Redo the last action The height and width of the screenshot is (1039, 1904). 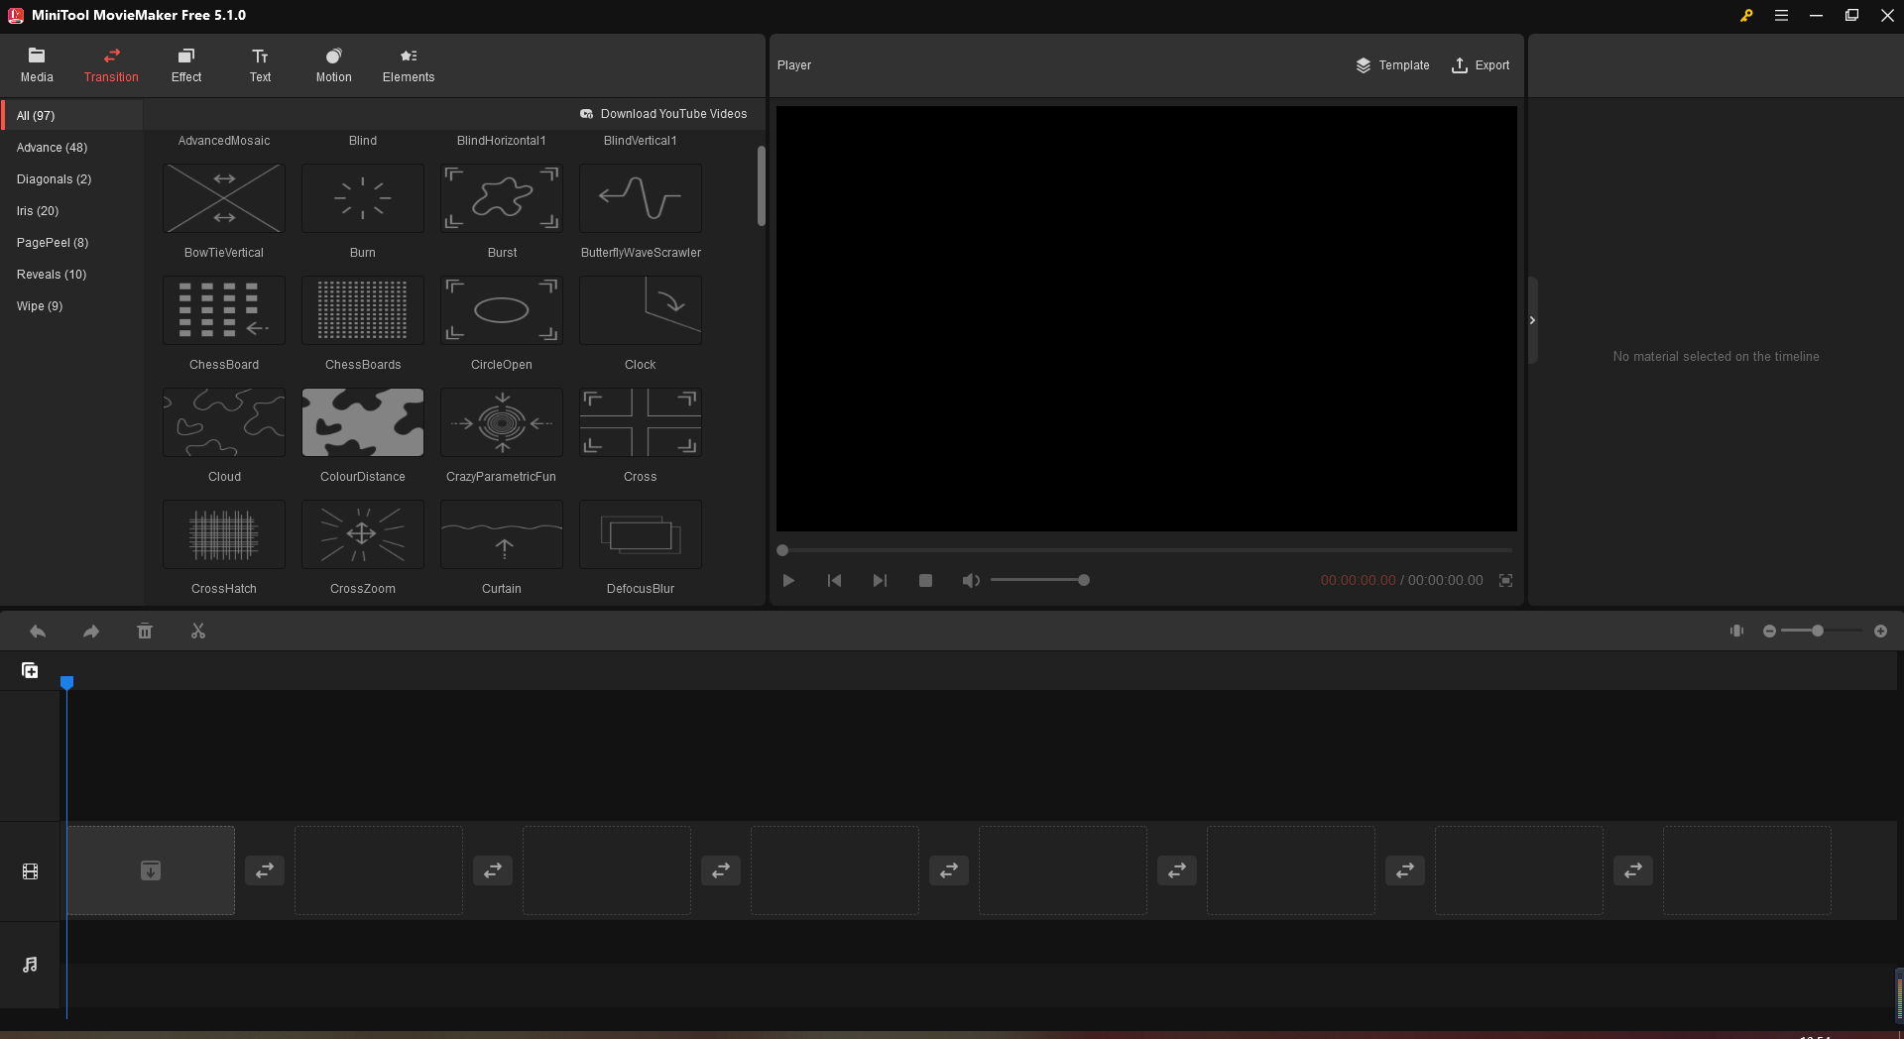pos(91,632)
